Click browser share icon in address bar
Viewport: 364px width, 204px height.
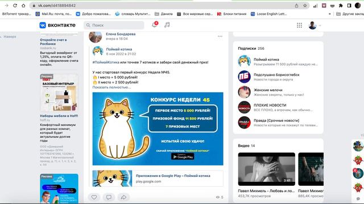tap(296, 6)
